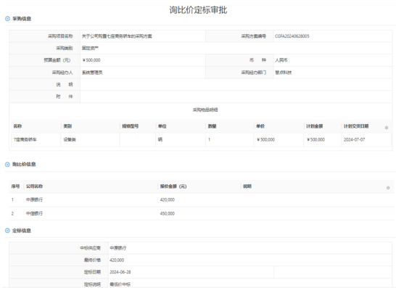Click the empty 说明 field in 采购信息

point(236,84)
